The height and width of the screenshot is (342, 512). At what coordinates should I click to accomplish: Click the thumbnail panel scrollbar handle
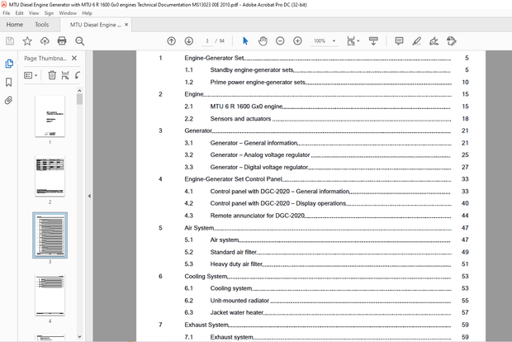coord(79,99)
